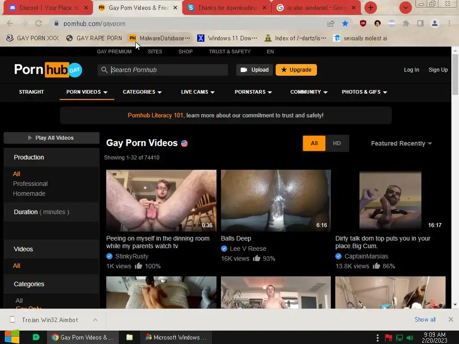Viewport: 459px width, 344px height.
Task: Close the Google search tab
Action: (354, 8)
